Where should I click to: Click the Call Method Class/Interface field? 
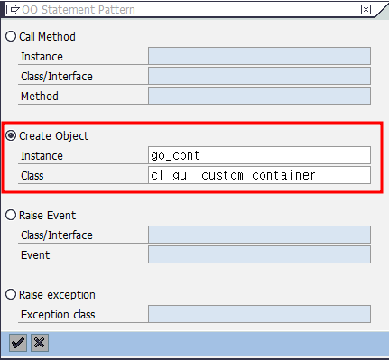click(x=259, y=76)
